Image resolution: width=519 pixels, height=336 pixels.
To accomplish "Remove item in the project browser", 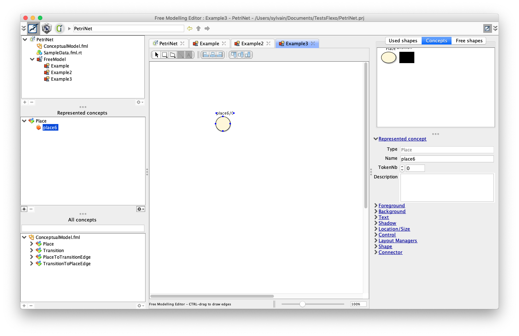I will point(32,102).
